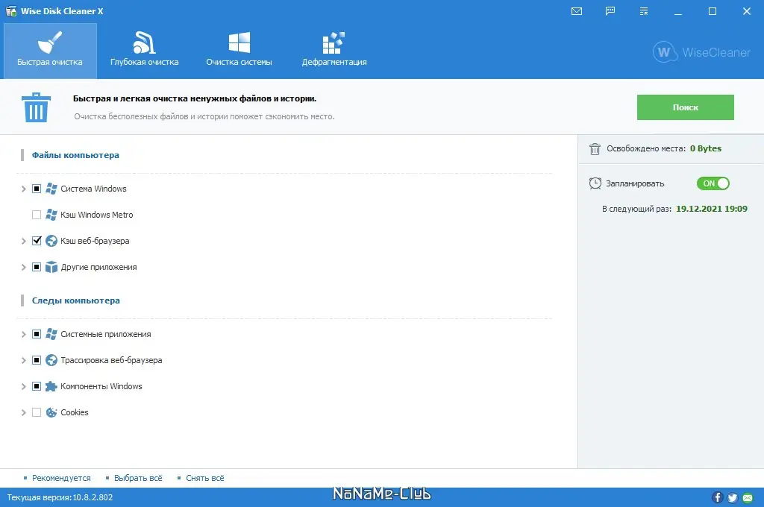Select the Cookies row label
The image size is (764, 507).
point(75,412)
